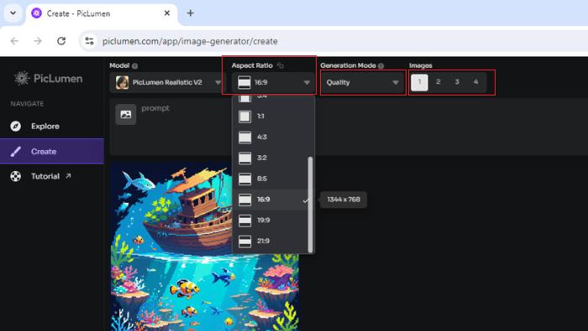Choose the 21:9 aspect ratio

270,241
